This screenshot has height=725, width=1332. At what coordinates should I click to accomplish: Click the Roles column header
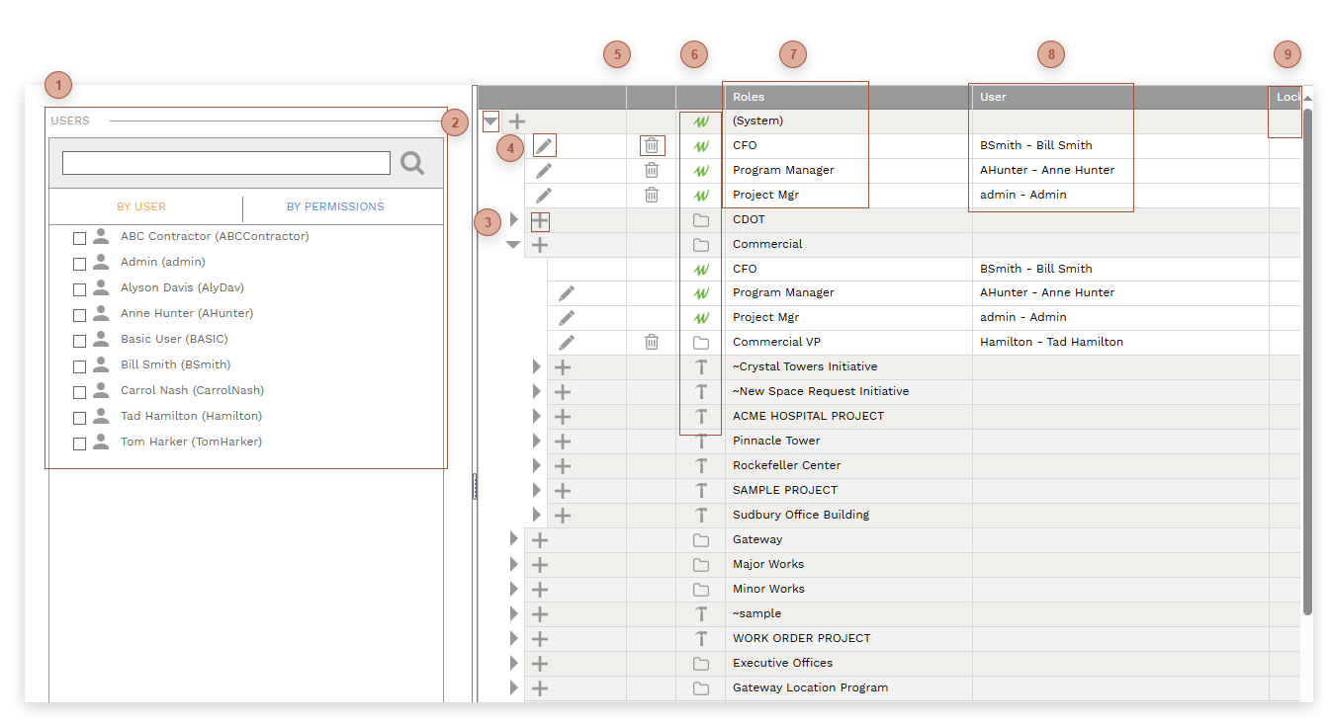pos(796,97)
